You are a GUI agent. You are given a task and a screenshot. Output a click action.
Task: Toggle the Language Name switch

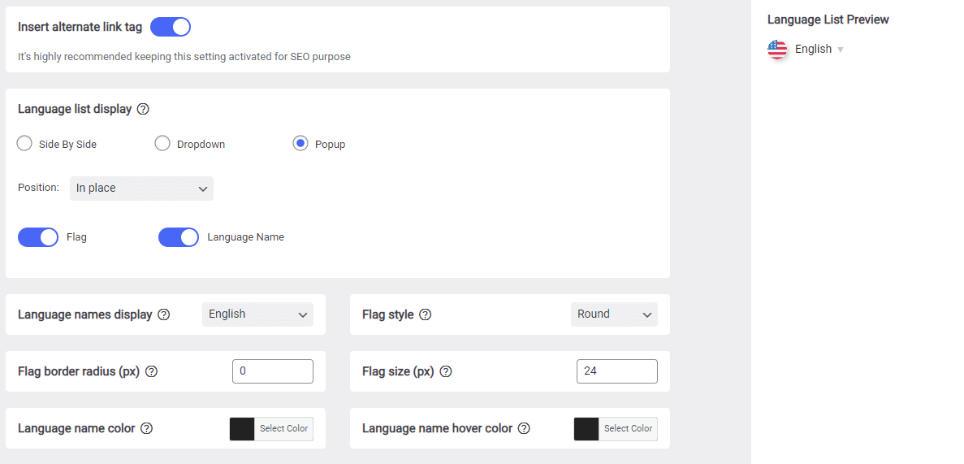pos(179,237)
